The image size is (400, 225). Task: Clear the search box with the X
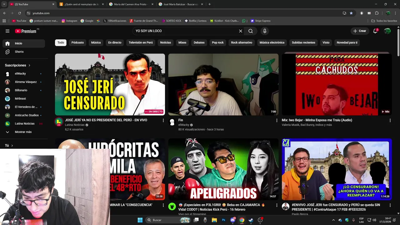pyautogui.click(x=241, y=31)
